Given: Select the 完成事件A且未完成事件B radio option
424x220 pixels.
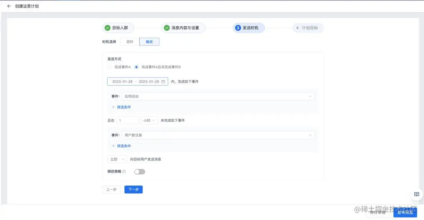Looking at the screenshot, I should pyautogui.click(x=136, y=67).
